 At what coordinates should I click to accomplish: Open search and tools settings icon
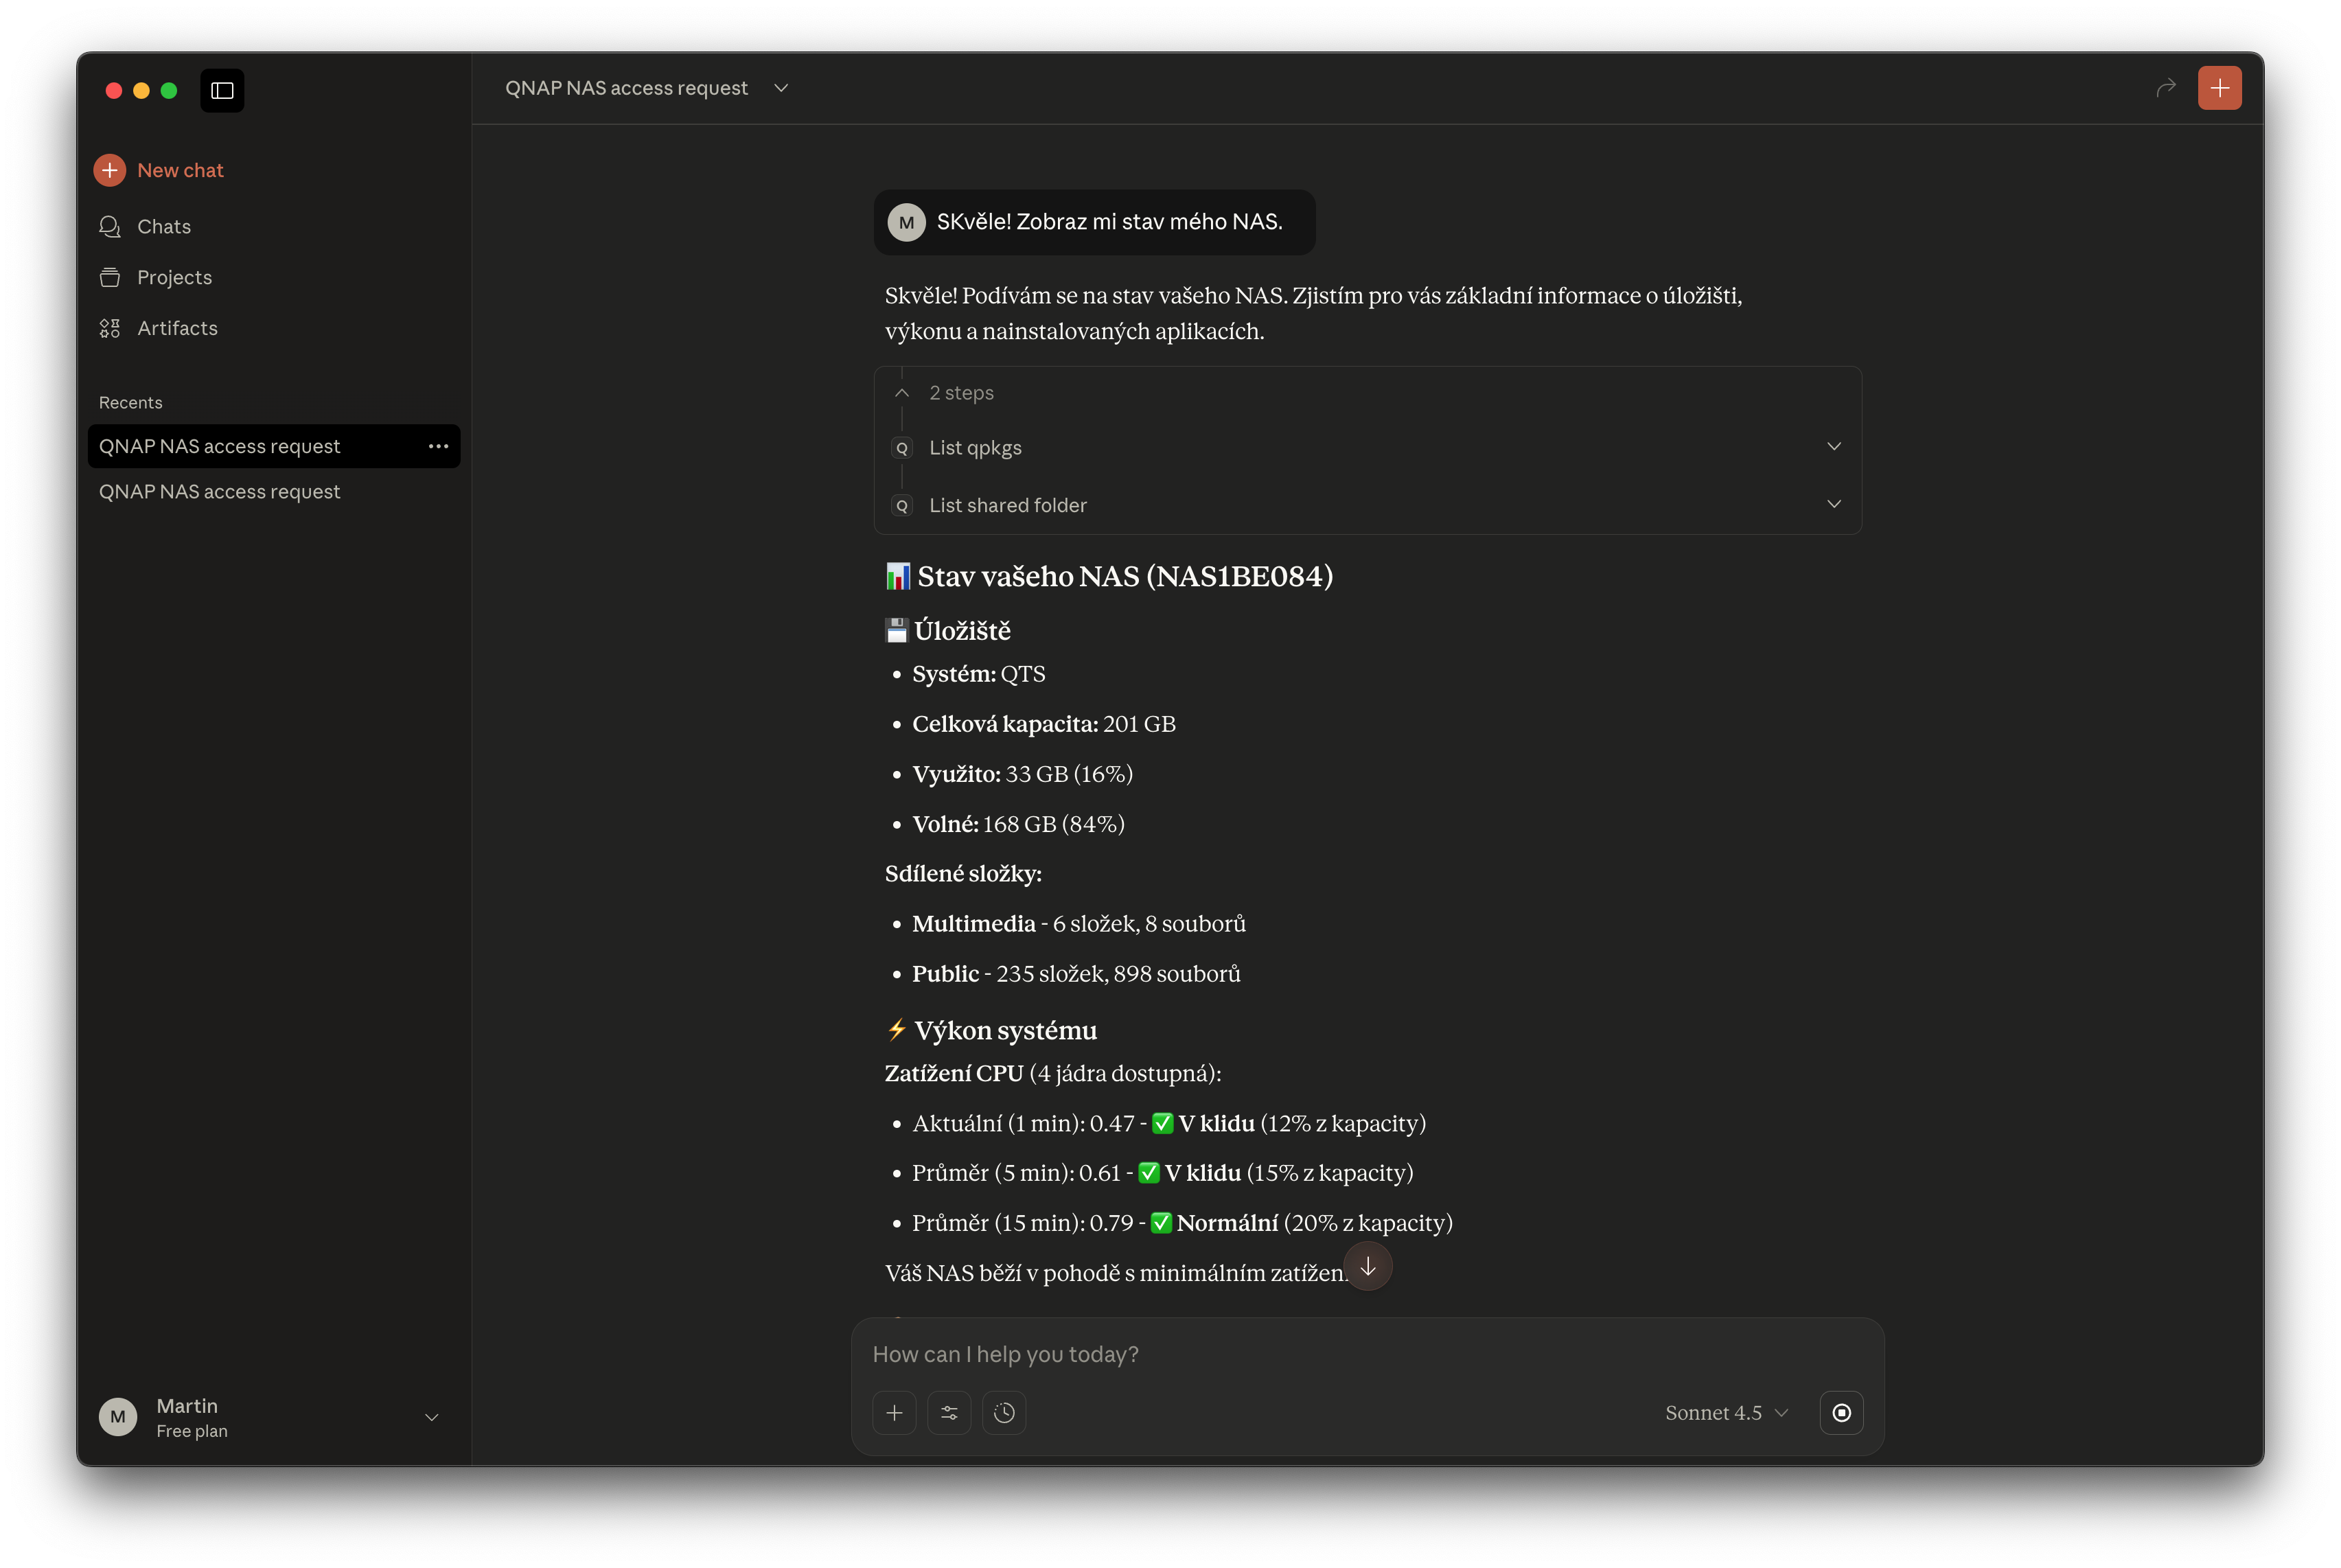[949, 1413]
